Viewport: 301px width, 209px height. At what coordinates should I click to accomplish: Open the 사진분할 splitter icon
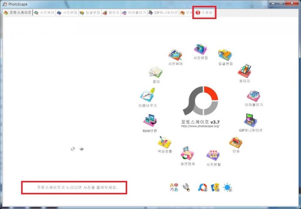point(213,155)
